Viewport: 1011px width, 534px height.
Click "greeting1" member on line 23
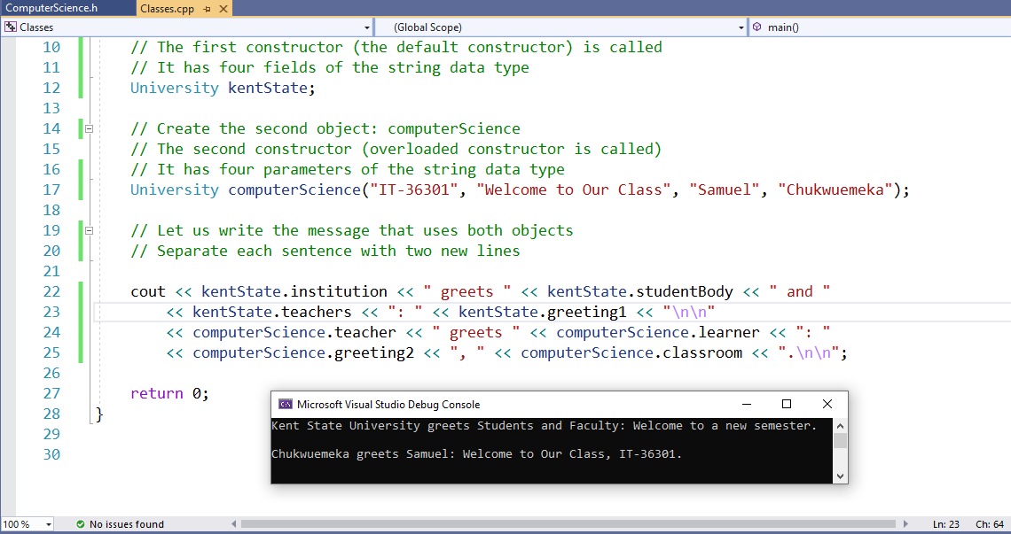[x=587, y=312]
